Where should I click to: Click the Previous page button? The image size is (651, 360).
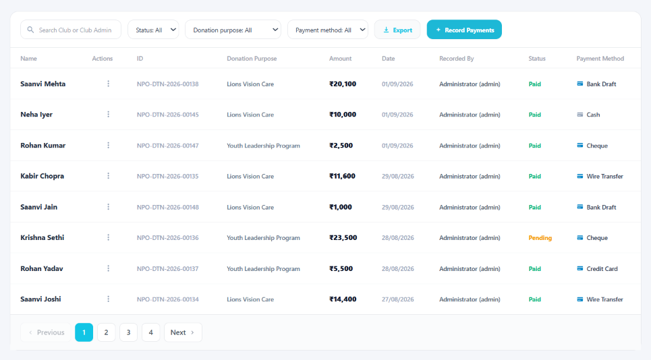(x=46, y=332)
